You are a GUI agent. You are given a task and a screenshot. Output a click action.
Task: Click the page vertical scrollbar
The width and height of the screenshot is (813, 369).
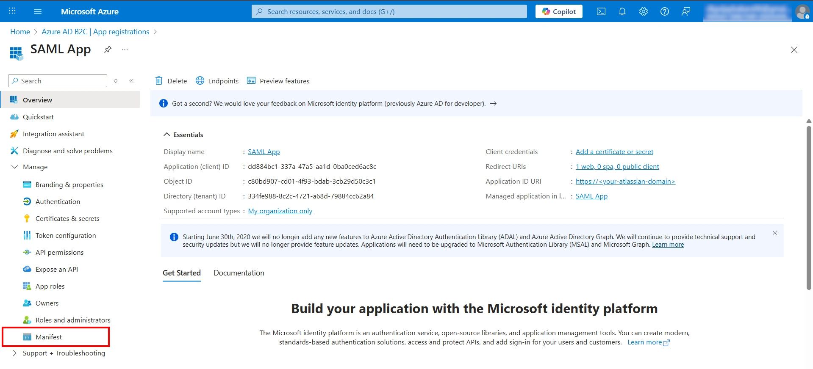(809, 207)
